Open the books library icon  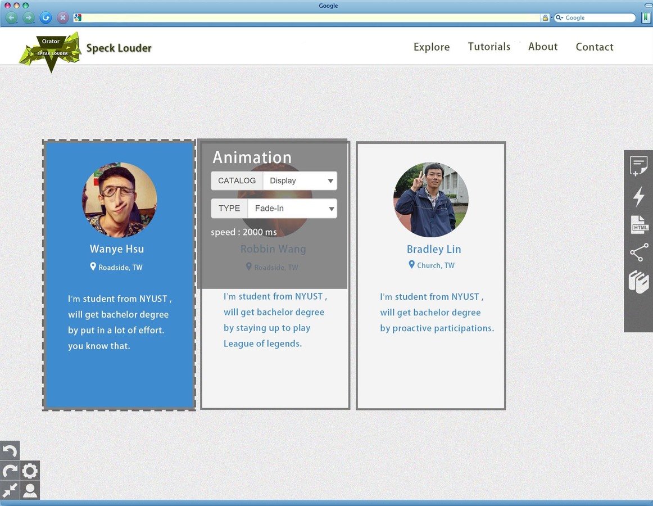(x=638, y=283)
